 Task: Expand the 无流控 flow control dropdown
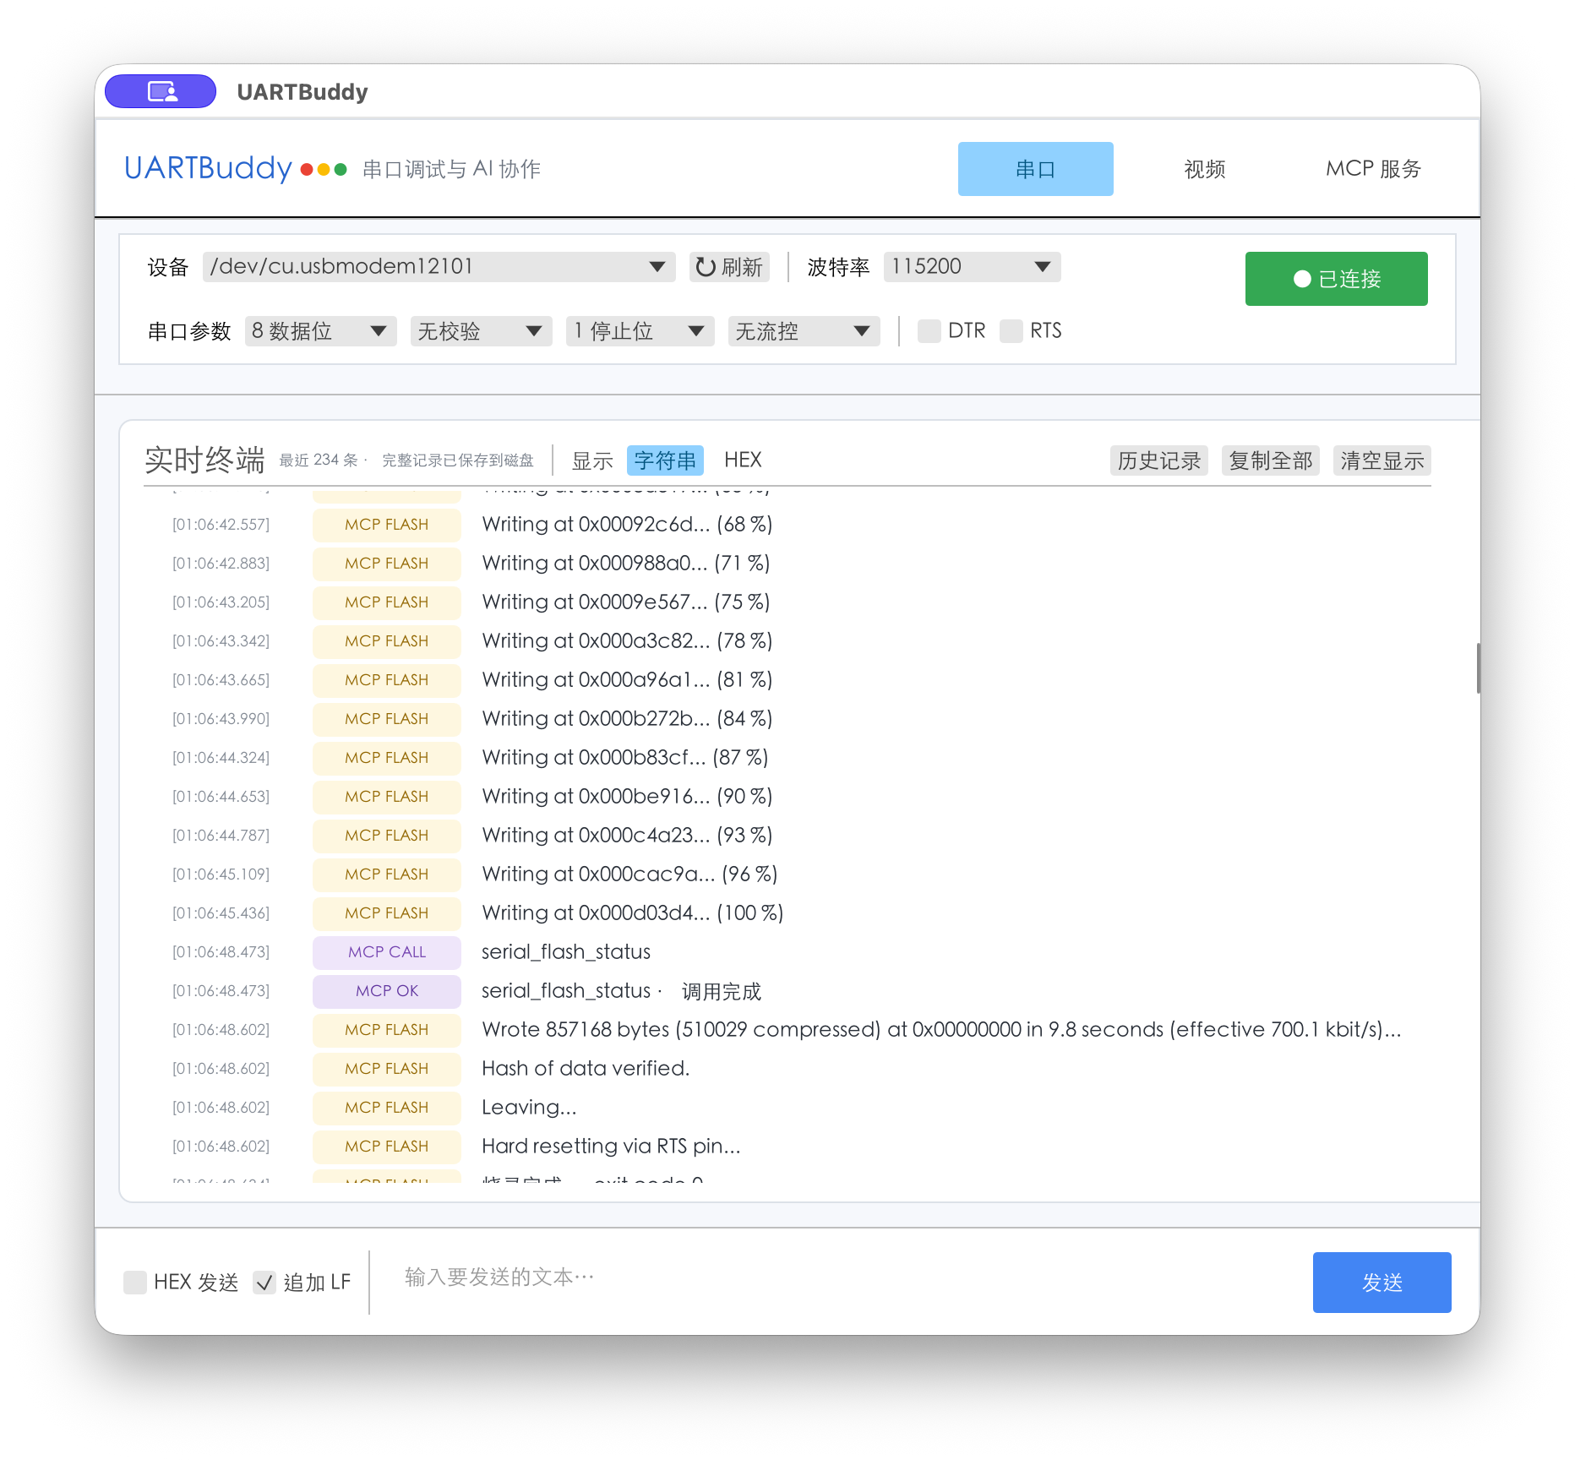[804, 331]
